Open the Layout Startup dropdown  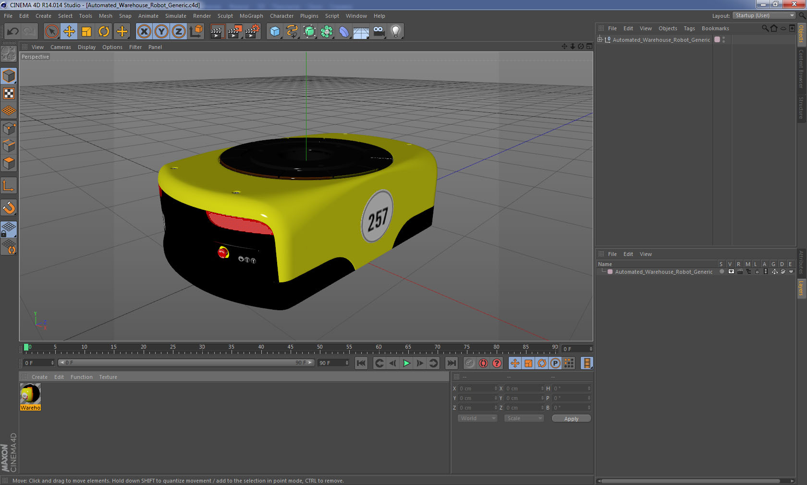pyautogui.click(x=765, y=16)
